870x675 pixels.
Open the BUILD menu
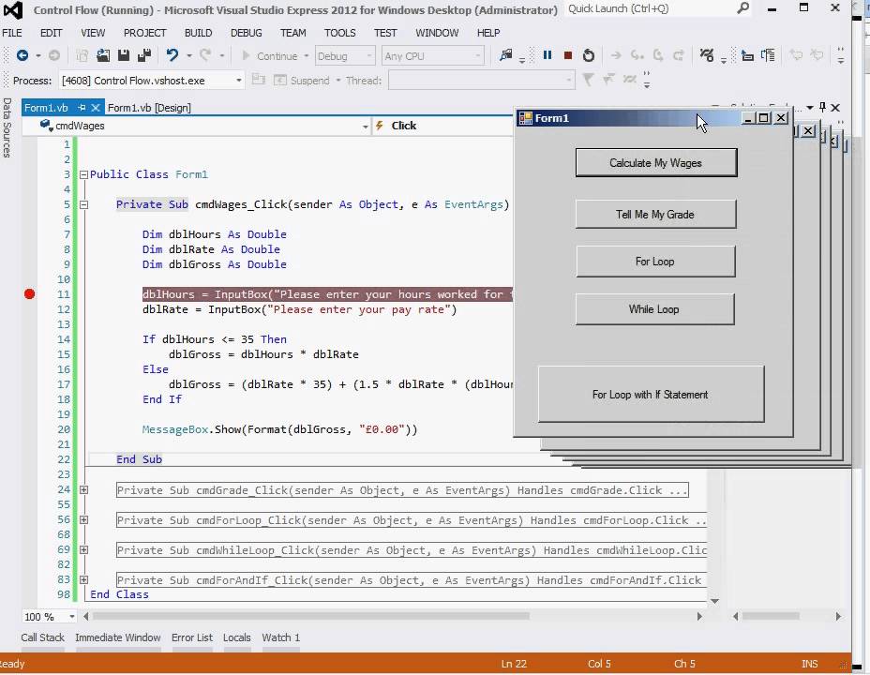tap(198, 33)
